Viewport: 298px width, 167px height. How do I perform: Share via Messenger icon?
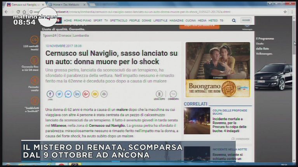(68, 94)
